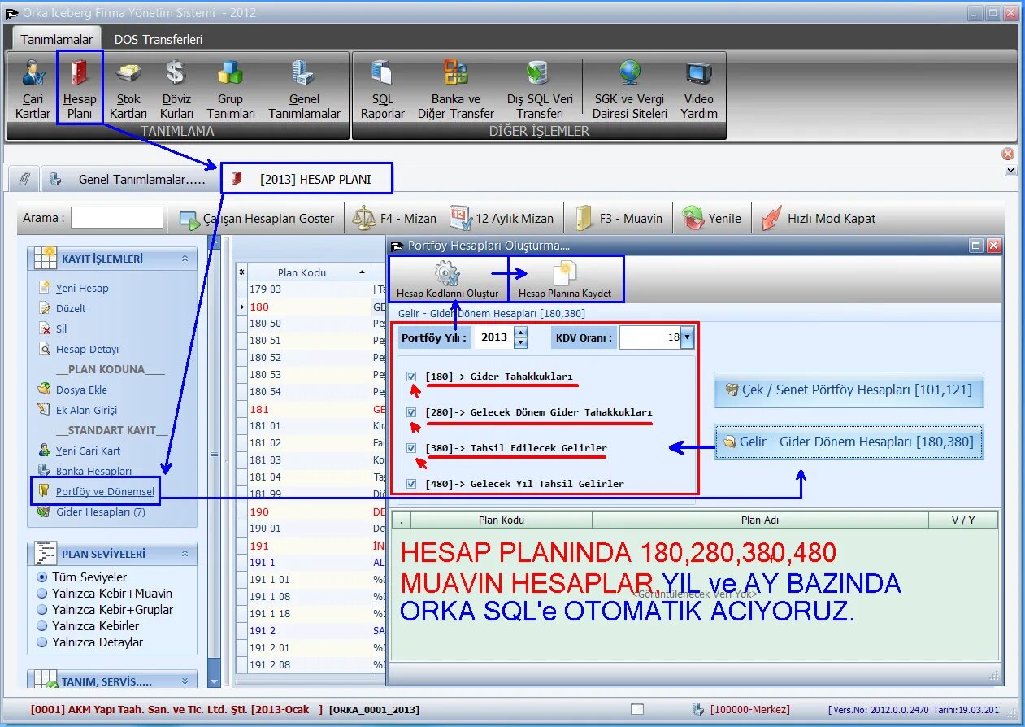Viewport: 1025px width, 727px height.
Task: Click Hesap Planına Kaydet icon
Action: tap(565, 274)
